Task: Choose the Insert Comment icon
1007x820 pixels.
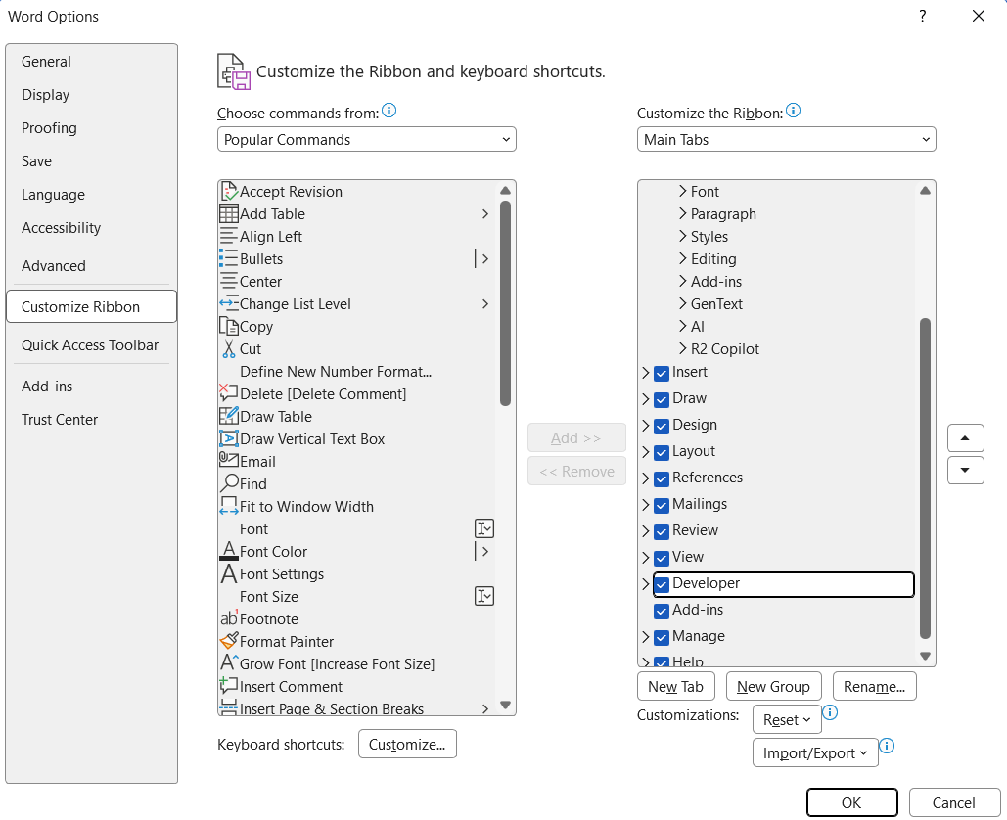Action: 229,685
